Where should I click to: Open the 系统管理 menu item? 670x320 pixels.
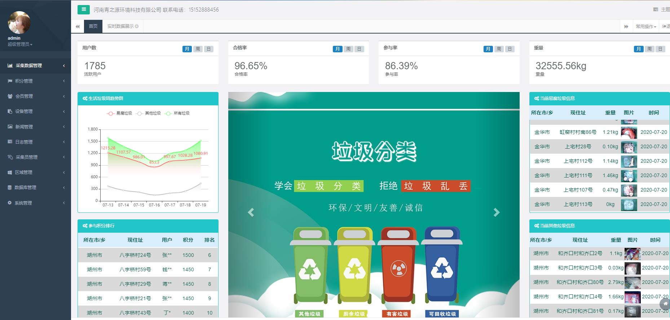[x=35, y=203]
